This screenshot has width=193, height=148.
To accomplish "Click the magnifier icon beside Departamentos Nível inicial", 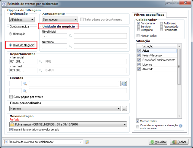I will coord(41,62).
